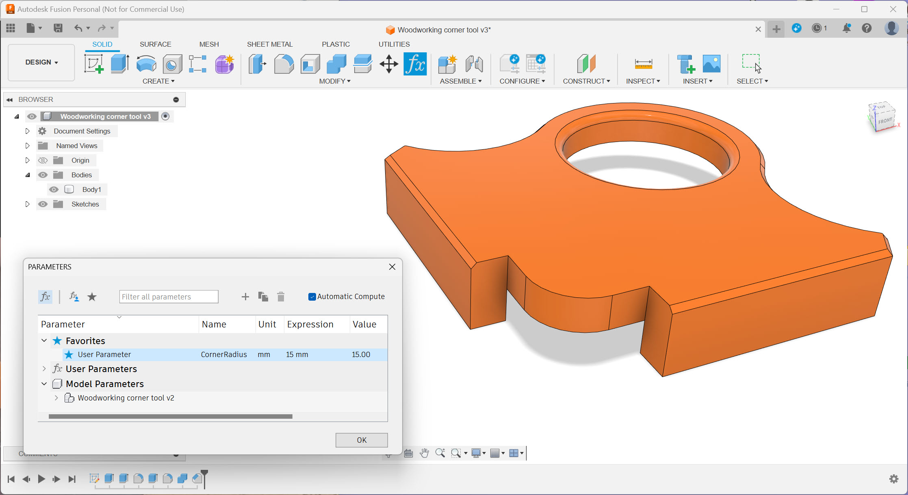Show the Origin folder visibility
Viewport: 908px width, 495px height.
[43, 160]
